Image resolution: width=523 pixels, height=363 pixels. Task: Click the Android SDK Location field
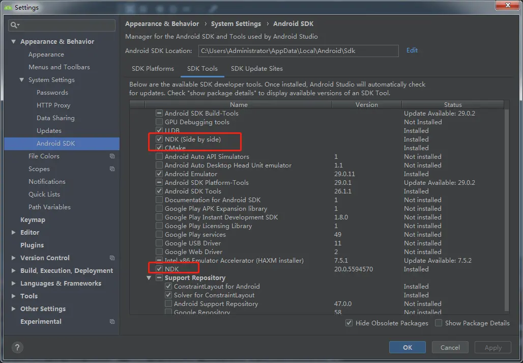click(298, 51)
